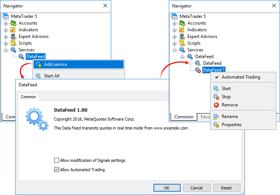Uncheck Allow Automated Trading checkbox
Viewport: 280px width, 195px height.
coord(56,170)
